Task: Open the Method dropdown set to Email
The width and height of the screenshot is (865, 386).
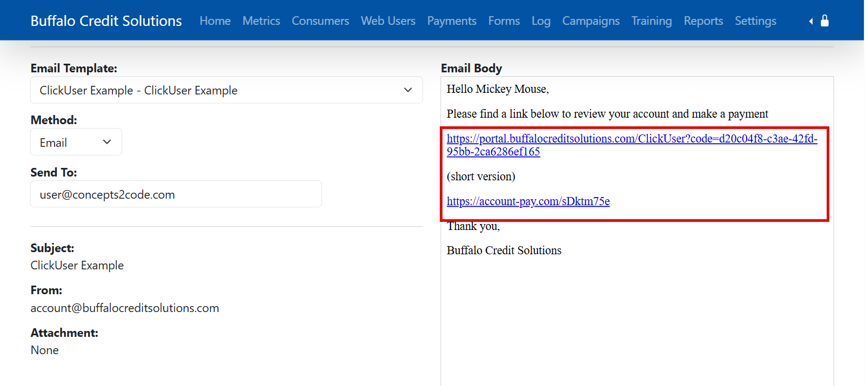Action: 76,143
